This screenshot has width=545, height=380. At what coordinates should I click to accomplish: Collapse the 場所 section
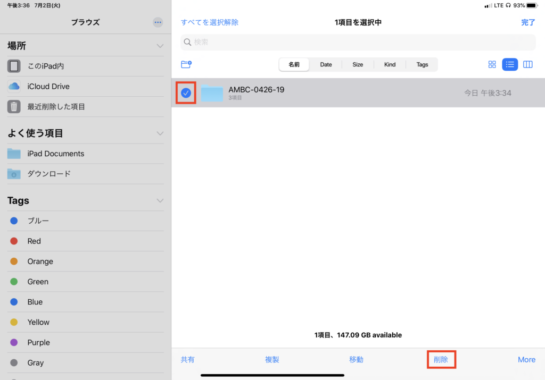pyautogui.click(x=160, y=46)
